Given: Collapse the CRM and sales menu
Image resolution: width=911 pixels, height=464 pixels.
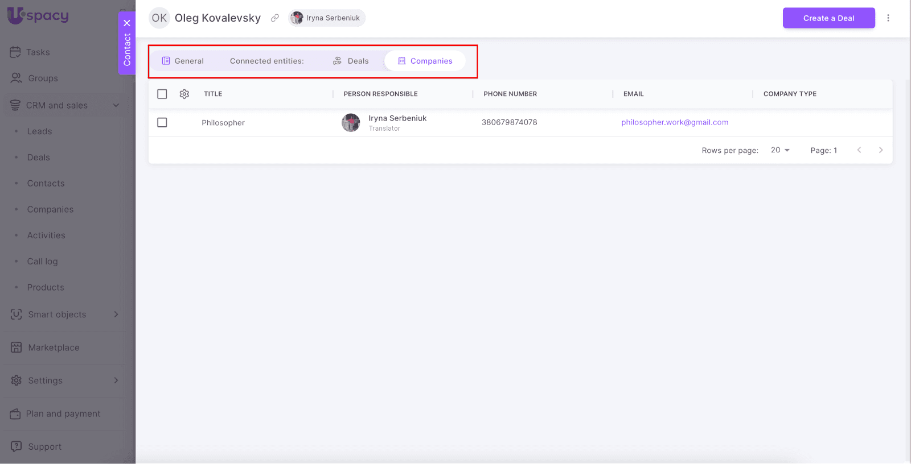Looking at the screenshot, I should coord(116,105).
